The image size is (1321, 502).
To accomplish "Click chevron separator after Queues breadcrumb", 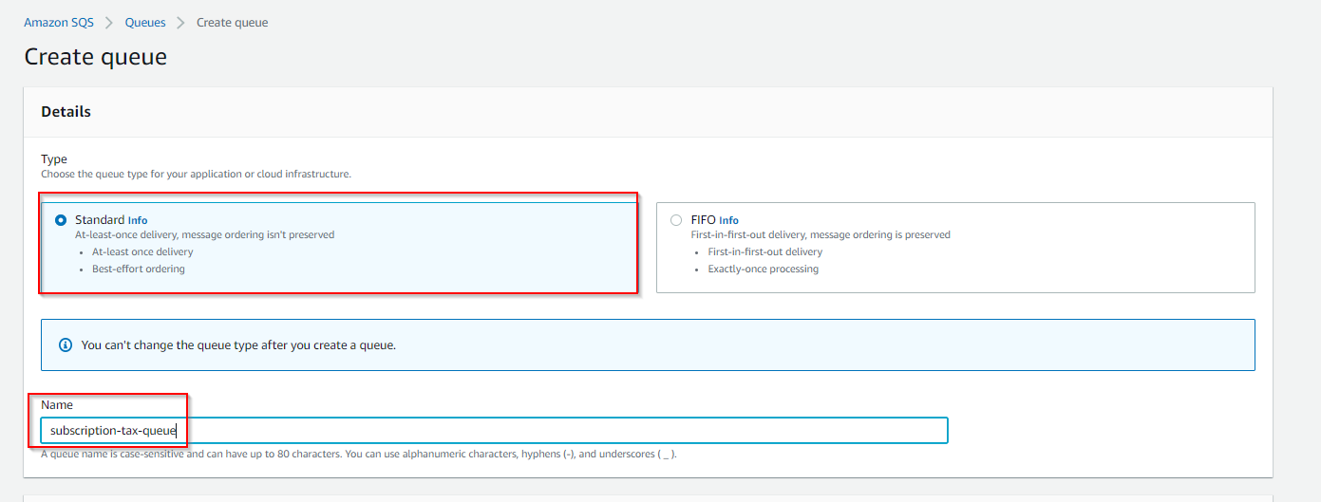I will [180, 23].
